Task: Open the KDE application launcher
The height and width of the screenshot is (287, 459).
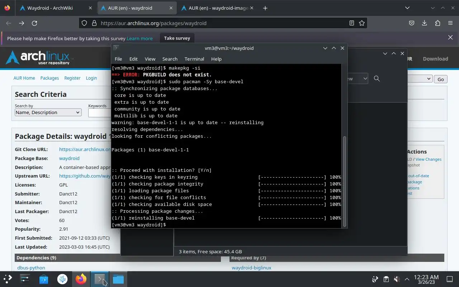Action: click(8, 279)
